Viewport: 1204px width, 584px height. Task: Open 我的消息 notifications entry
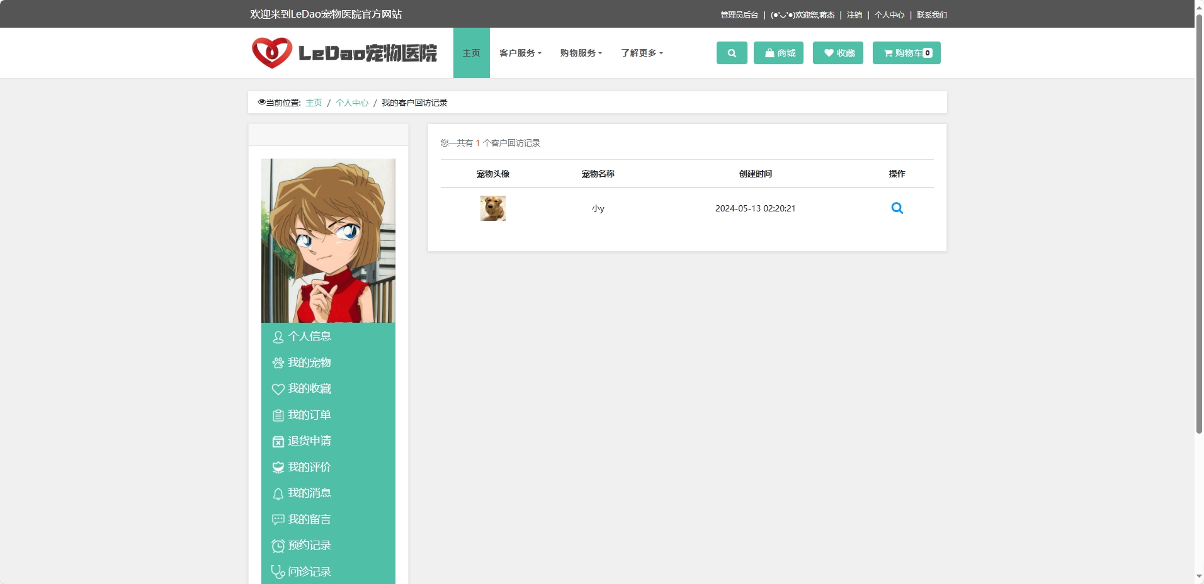(x=310, y=493)
